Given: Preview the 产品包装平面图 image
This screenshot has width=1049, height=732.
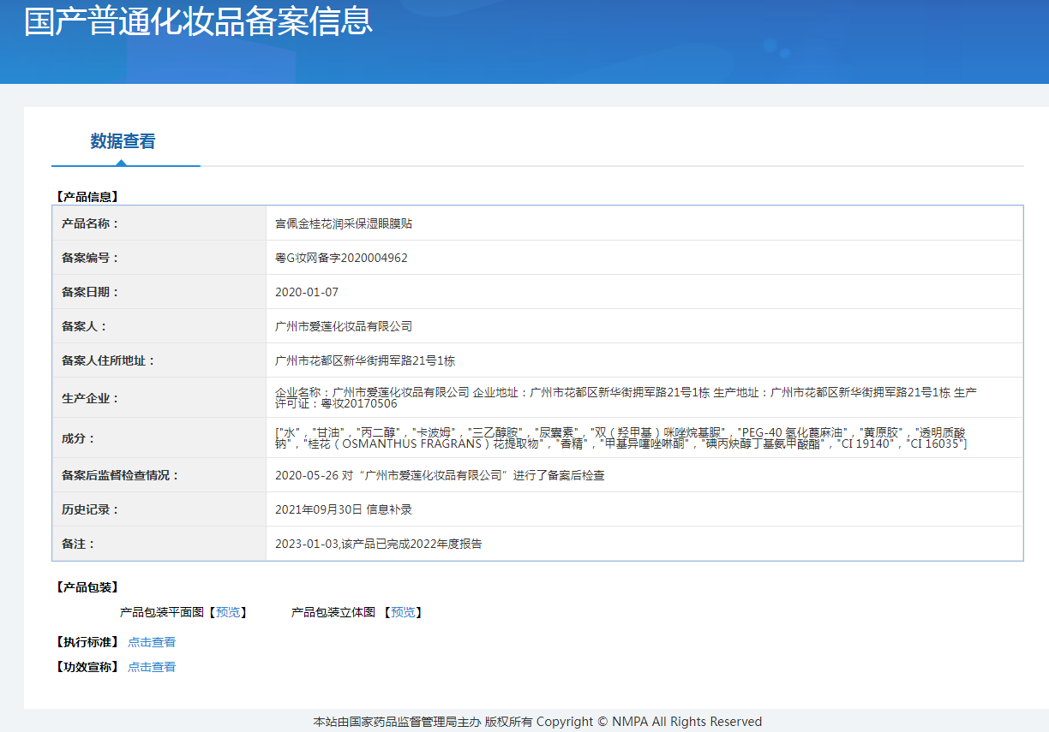Looking at the screenshot, I should tap(228, 612).
